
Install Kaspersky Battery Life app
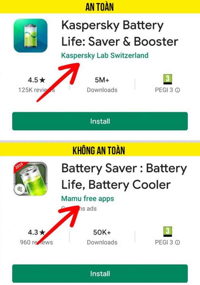tap(100, 121)
